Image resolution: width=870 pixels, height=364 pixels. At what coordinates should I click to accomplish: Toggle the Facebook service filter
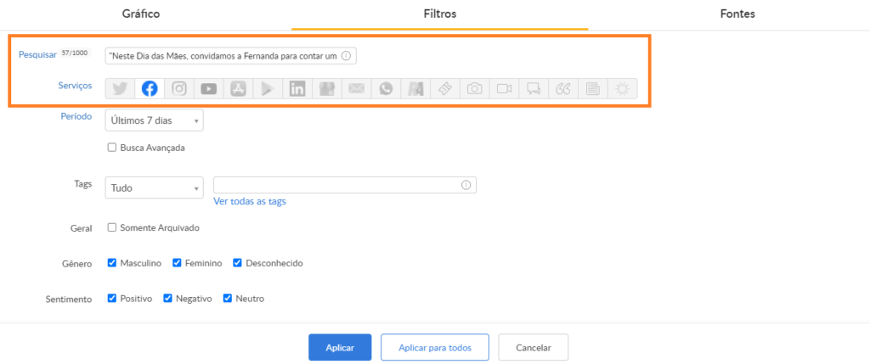(150, 88)
